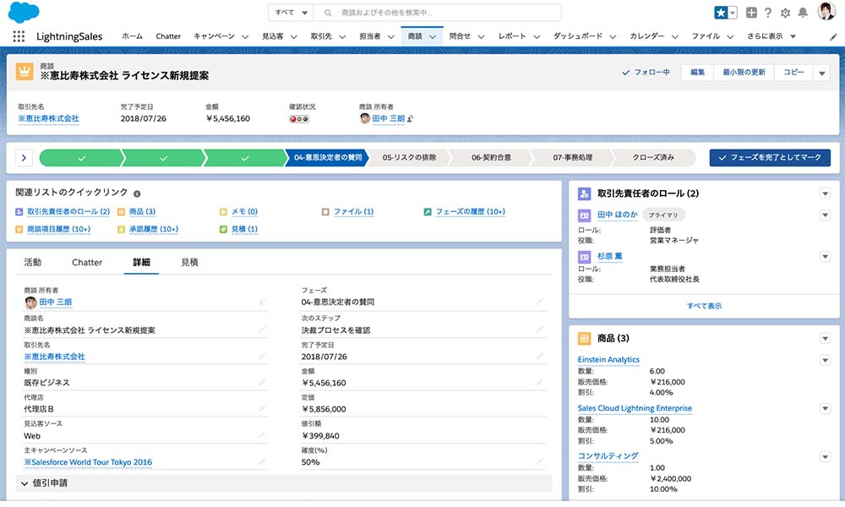Viewport: 845px width, 507px height.
Task: Open the すべて search scope dropdown
Action: click(x=291, y=13)
